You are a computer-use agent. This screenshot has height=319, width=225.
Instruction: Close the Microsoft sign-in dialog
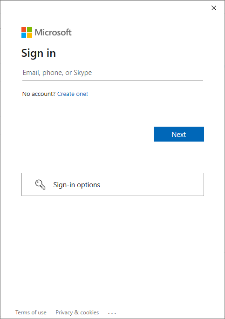214,8
